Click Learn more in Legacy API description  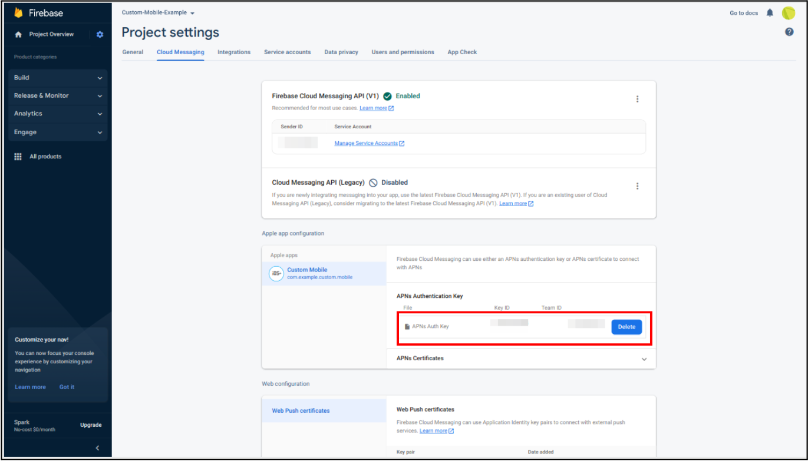[x=516, y=204]
